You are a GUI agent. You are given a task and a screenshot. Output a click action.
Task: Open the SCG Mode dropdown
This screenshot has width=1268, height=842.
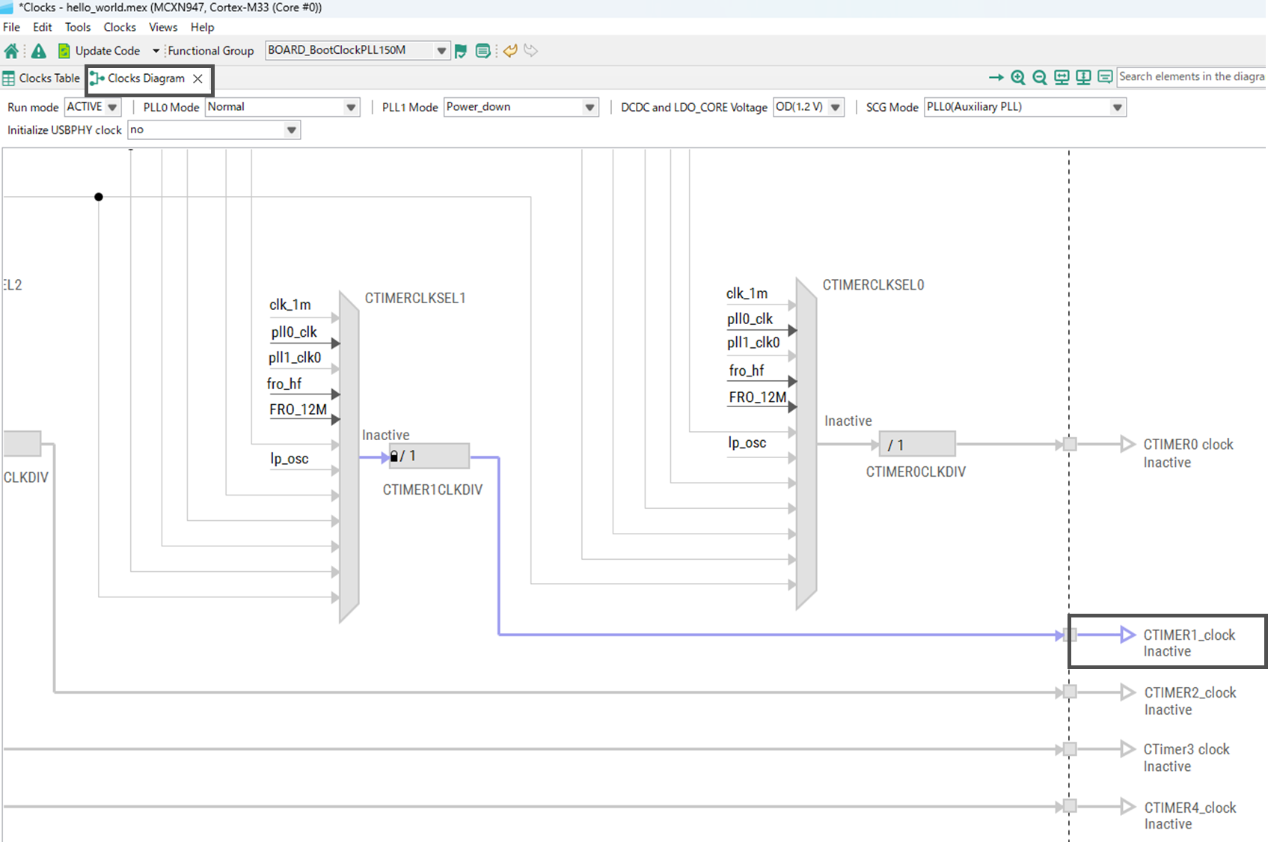coord(1117,107)
